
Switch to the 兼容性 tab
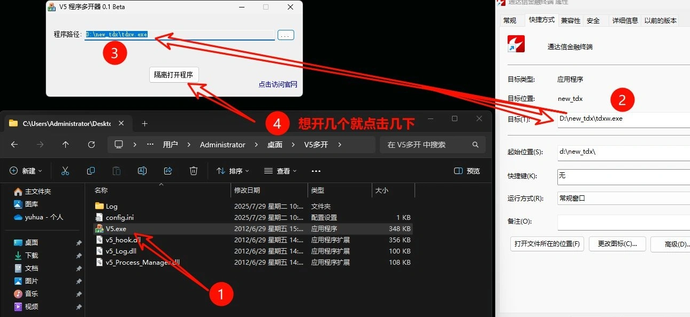tap(570, 20)
